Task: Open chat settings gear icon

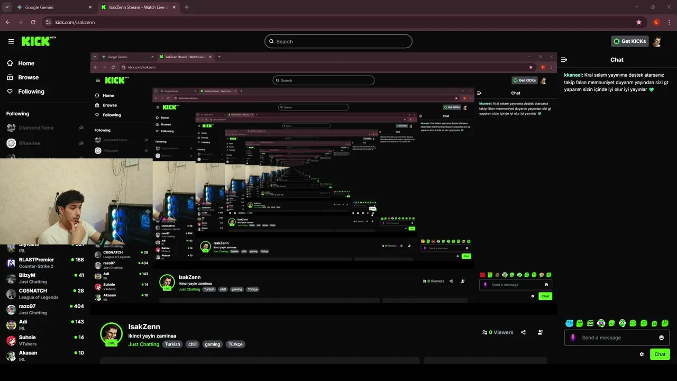Action: click(642, 354)
